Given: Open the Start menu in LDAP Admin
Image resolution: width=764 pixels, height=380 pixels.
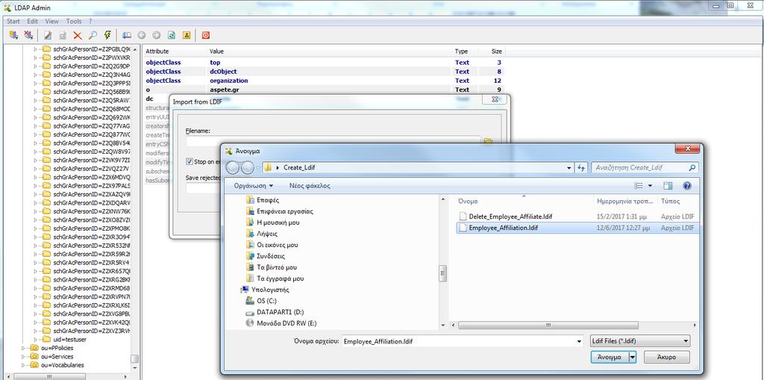Looking at the screenshot, I should tap(13, 22).
